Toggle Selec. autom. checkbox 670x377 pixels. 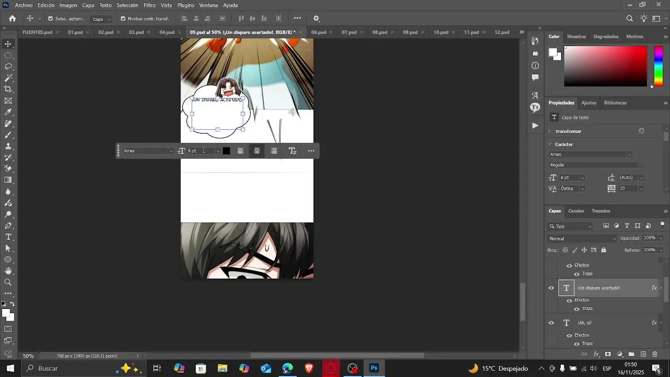(50, 18)
